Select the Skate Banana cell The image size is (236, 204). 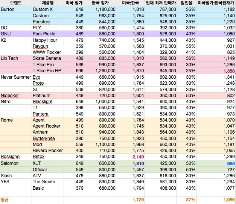click(48, 58)
